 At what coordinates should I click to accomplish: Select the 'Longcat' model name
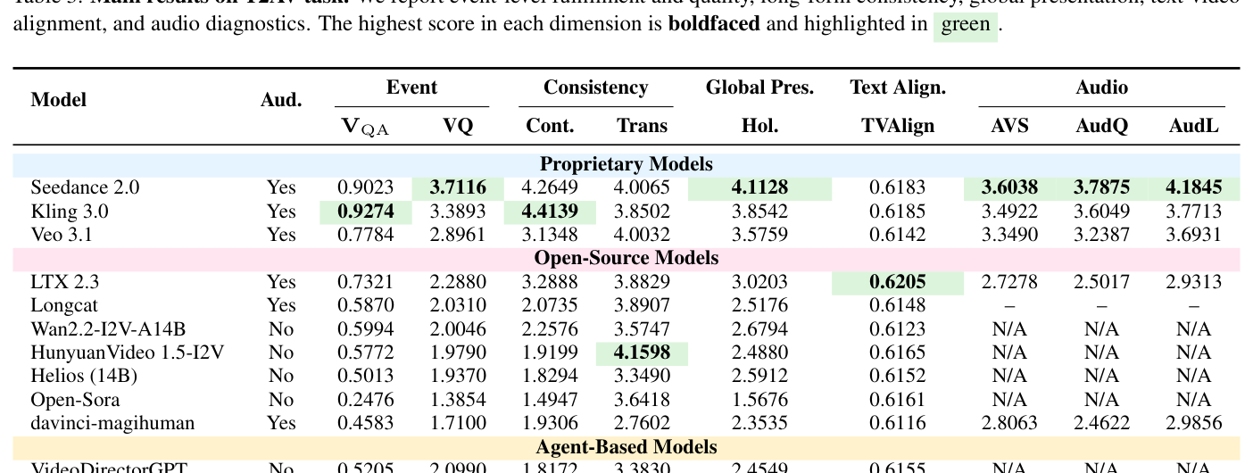click(64, 305)
